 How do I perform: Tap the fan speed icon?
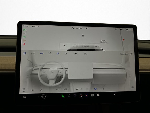77,89
